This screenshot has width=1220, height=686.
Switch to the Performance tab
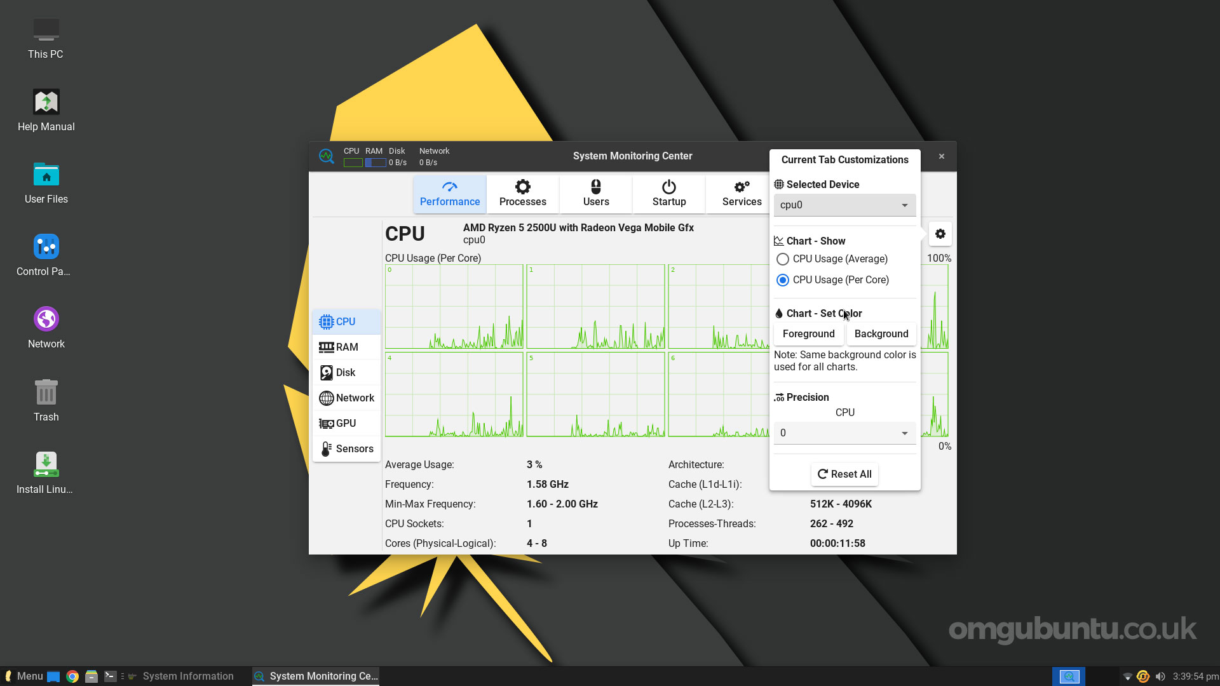[x=450, y=194]
